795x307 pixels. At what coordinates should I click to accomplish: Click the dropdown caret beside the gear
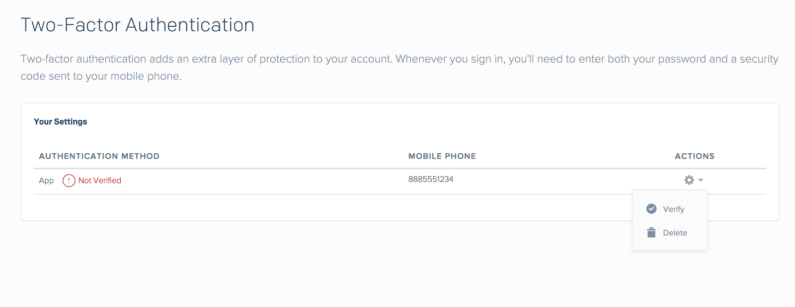(x=701, y=180)
